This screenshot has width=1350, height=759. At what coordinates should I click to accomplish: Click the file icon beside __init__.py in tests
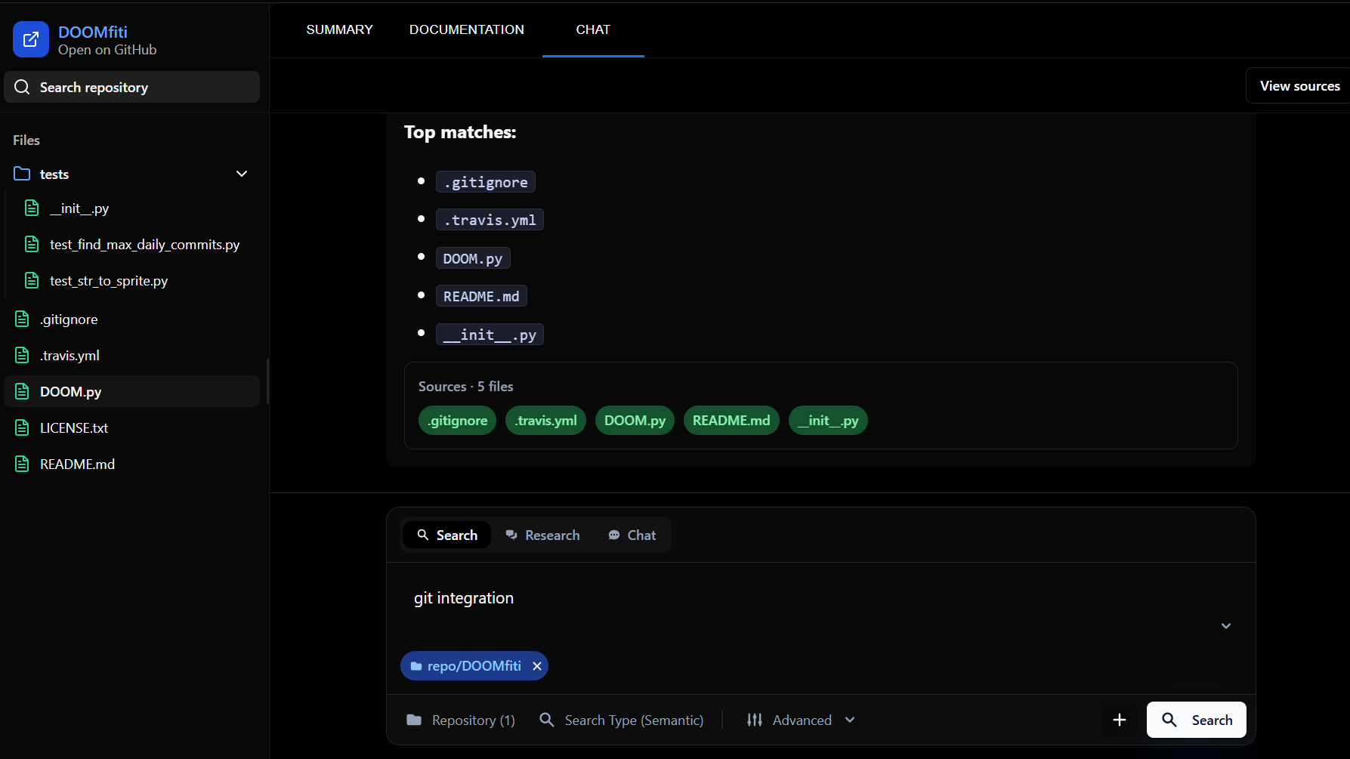(32, 208)
